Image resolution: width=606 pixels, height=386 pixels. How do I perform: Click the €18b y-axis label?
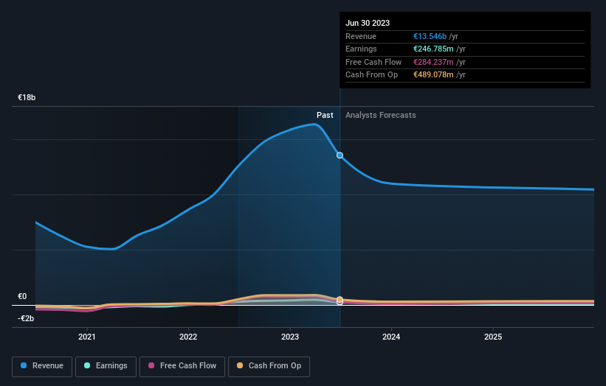coord(27,97)
